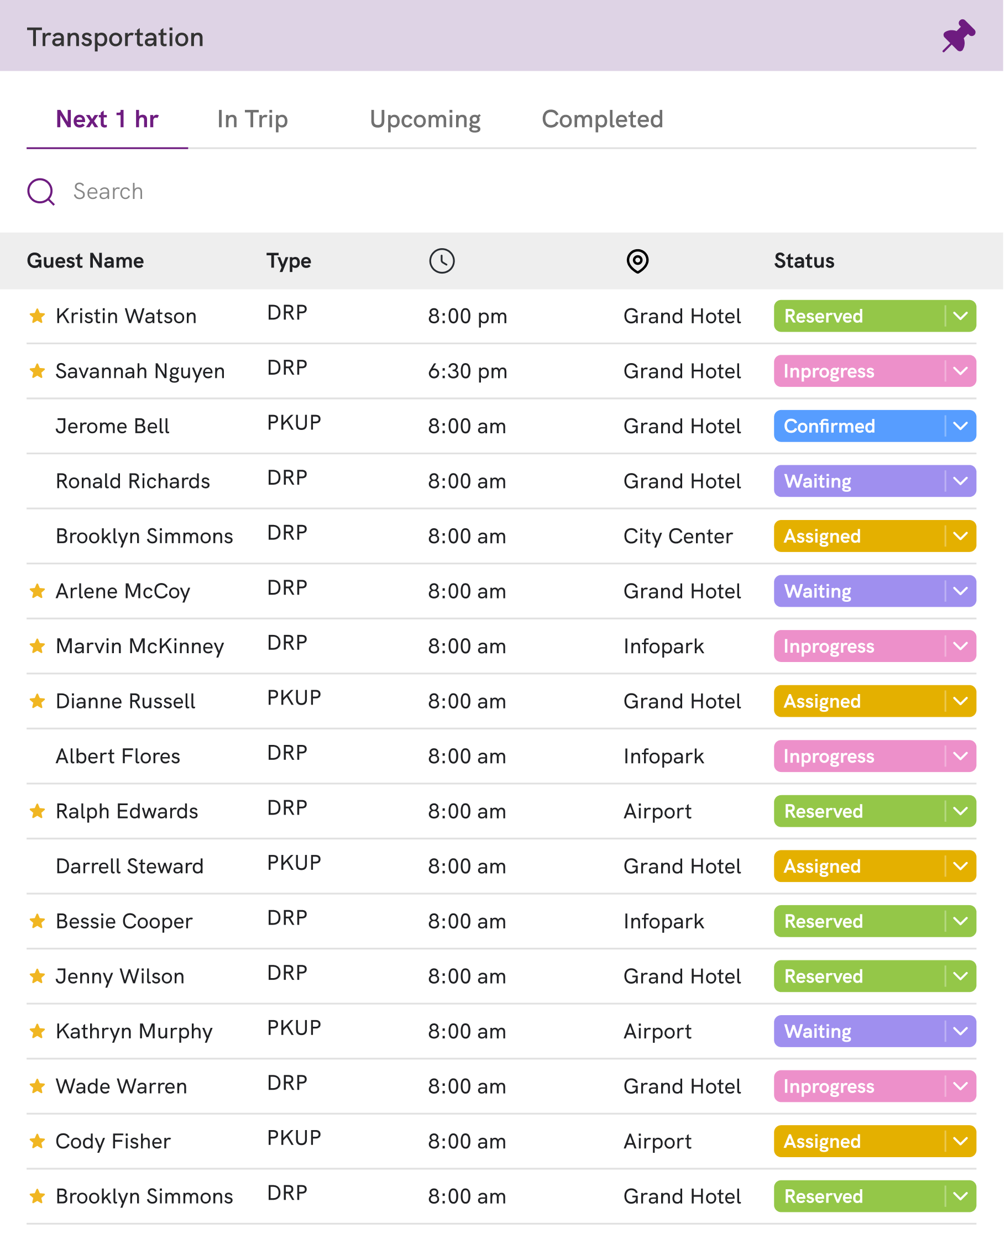Open the In Trip tab
Viewport: 1005px width, 1250px height.
pyautogui.click(x=253, y=119)
